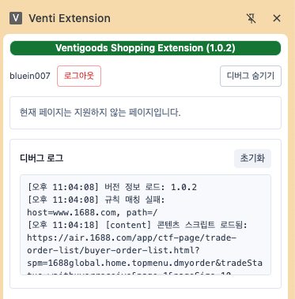Unpin the Venti Extension panel
The width and height of the screenshot is (295, 299).
[251, 18]
